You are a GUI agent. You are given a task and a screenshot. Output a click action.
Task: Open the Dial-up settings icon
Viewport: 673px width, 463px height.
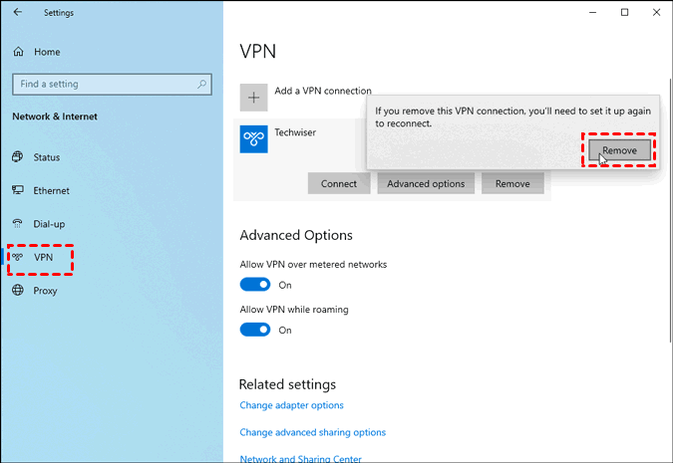click(18, 224)
